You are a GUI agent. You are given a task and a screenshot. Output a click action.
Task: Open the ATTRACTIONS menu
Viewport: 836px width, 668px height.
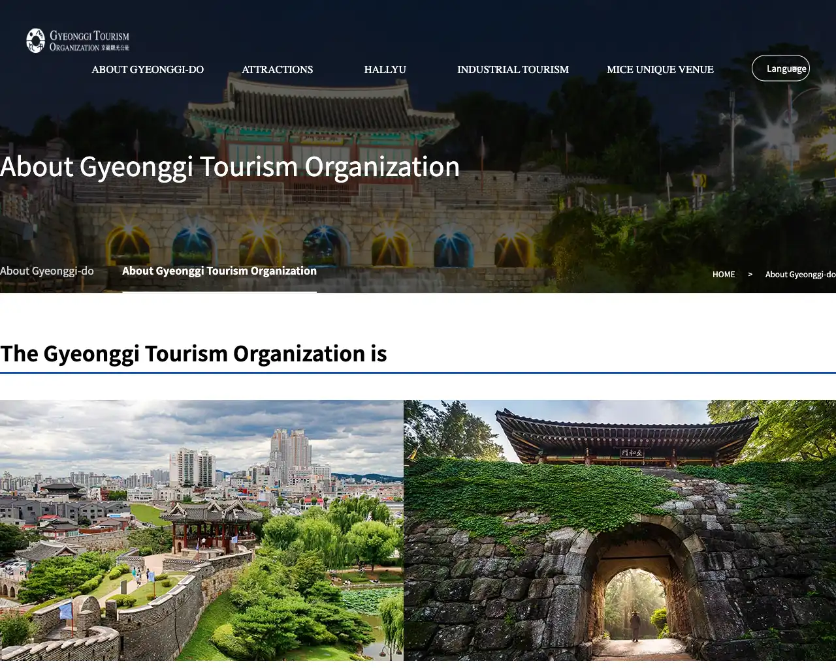277,69
